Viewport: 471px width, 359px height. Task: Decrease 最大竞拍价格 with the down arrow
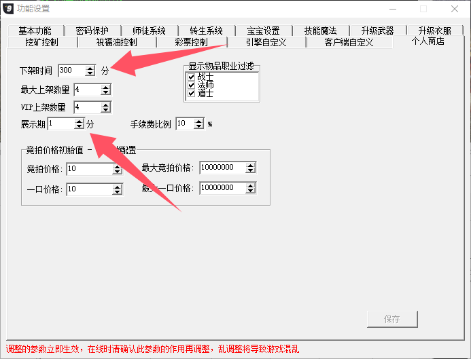[250, 170]
